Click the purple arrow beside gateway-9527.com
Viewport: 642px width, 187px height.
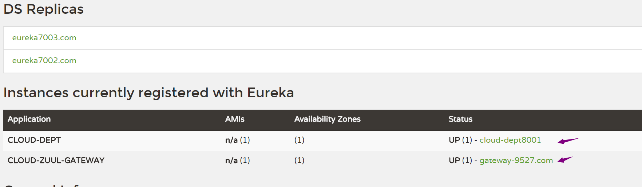coord(564,160)
